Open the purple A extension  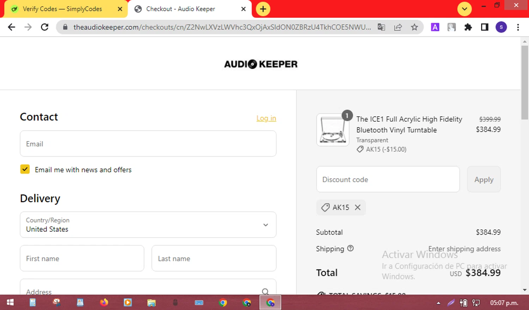click(435, 27)
